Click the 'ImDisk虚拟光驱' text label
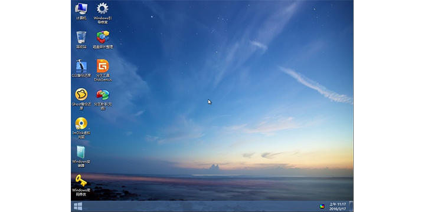Viewport: 425px width, 212px height. [81, 135]
